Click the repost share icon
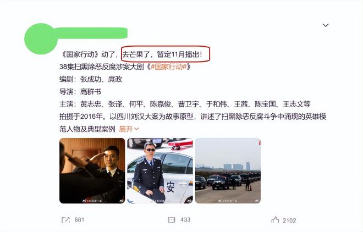Viewport: 363px width, 232px height. coord(65,220)
